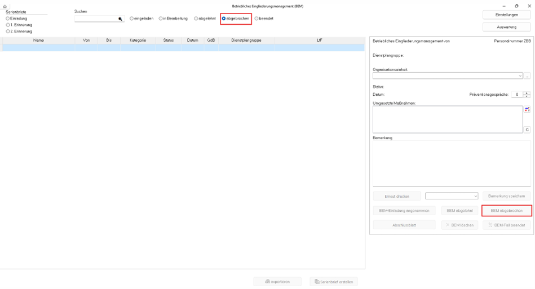This screenshot has width=535, height=289.
Task: Click into the Umgesetzte Maßnahmen text box
Action: point(448,119)
